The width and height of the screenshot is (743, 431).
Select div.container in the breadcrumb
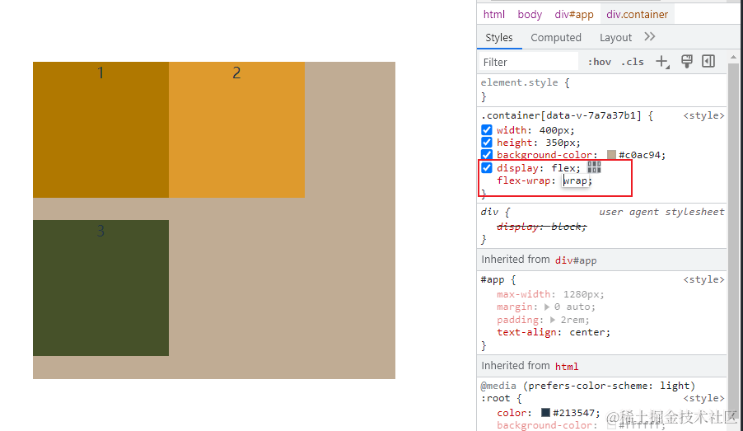click(x=637, y=14)
